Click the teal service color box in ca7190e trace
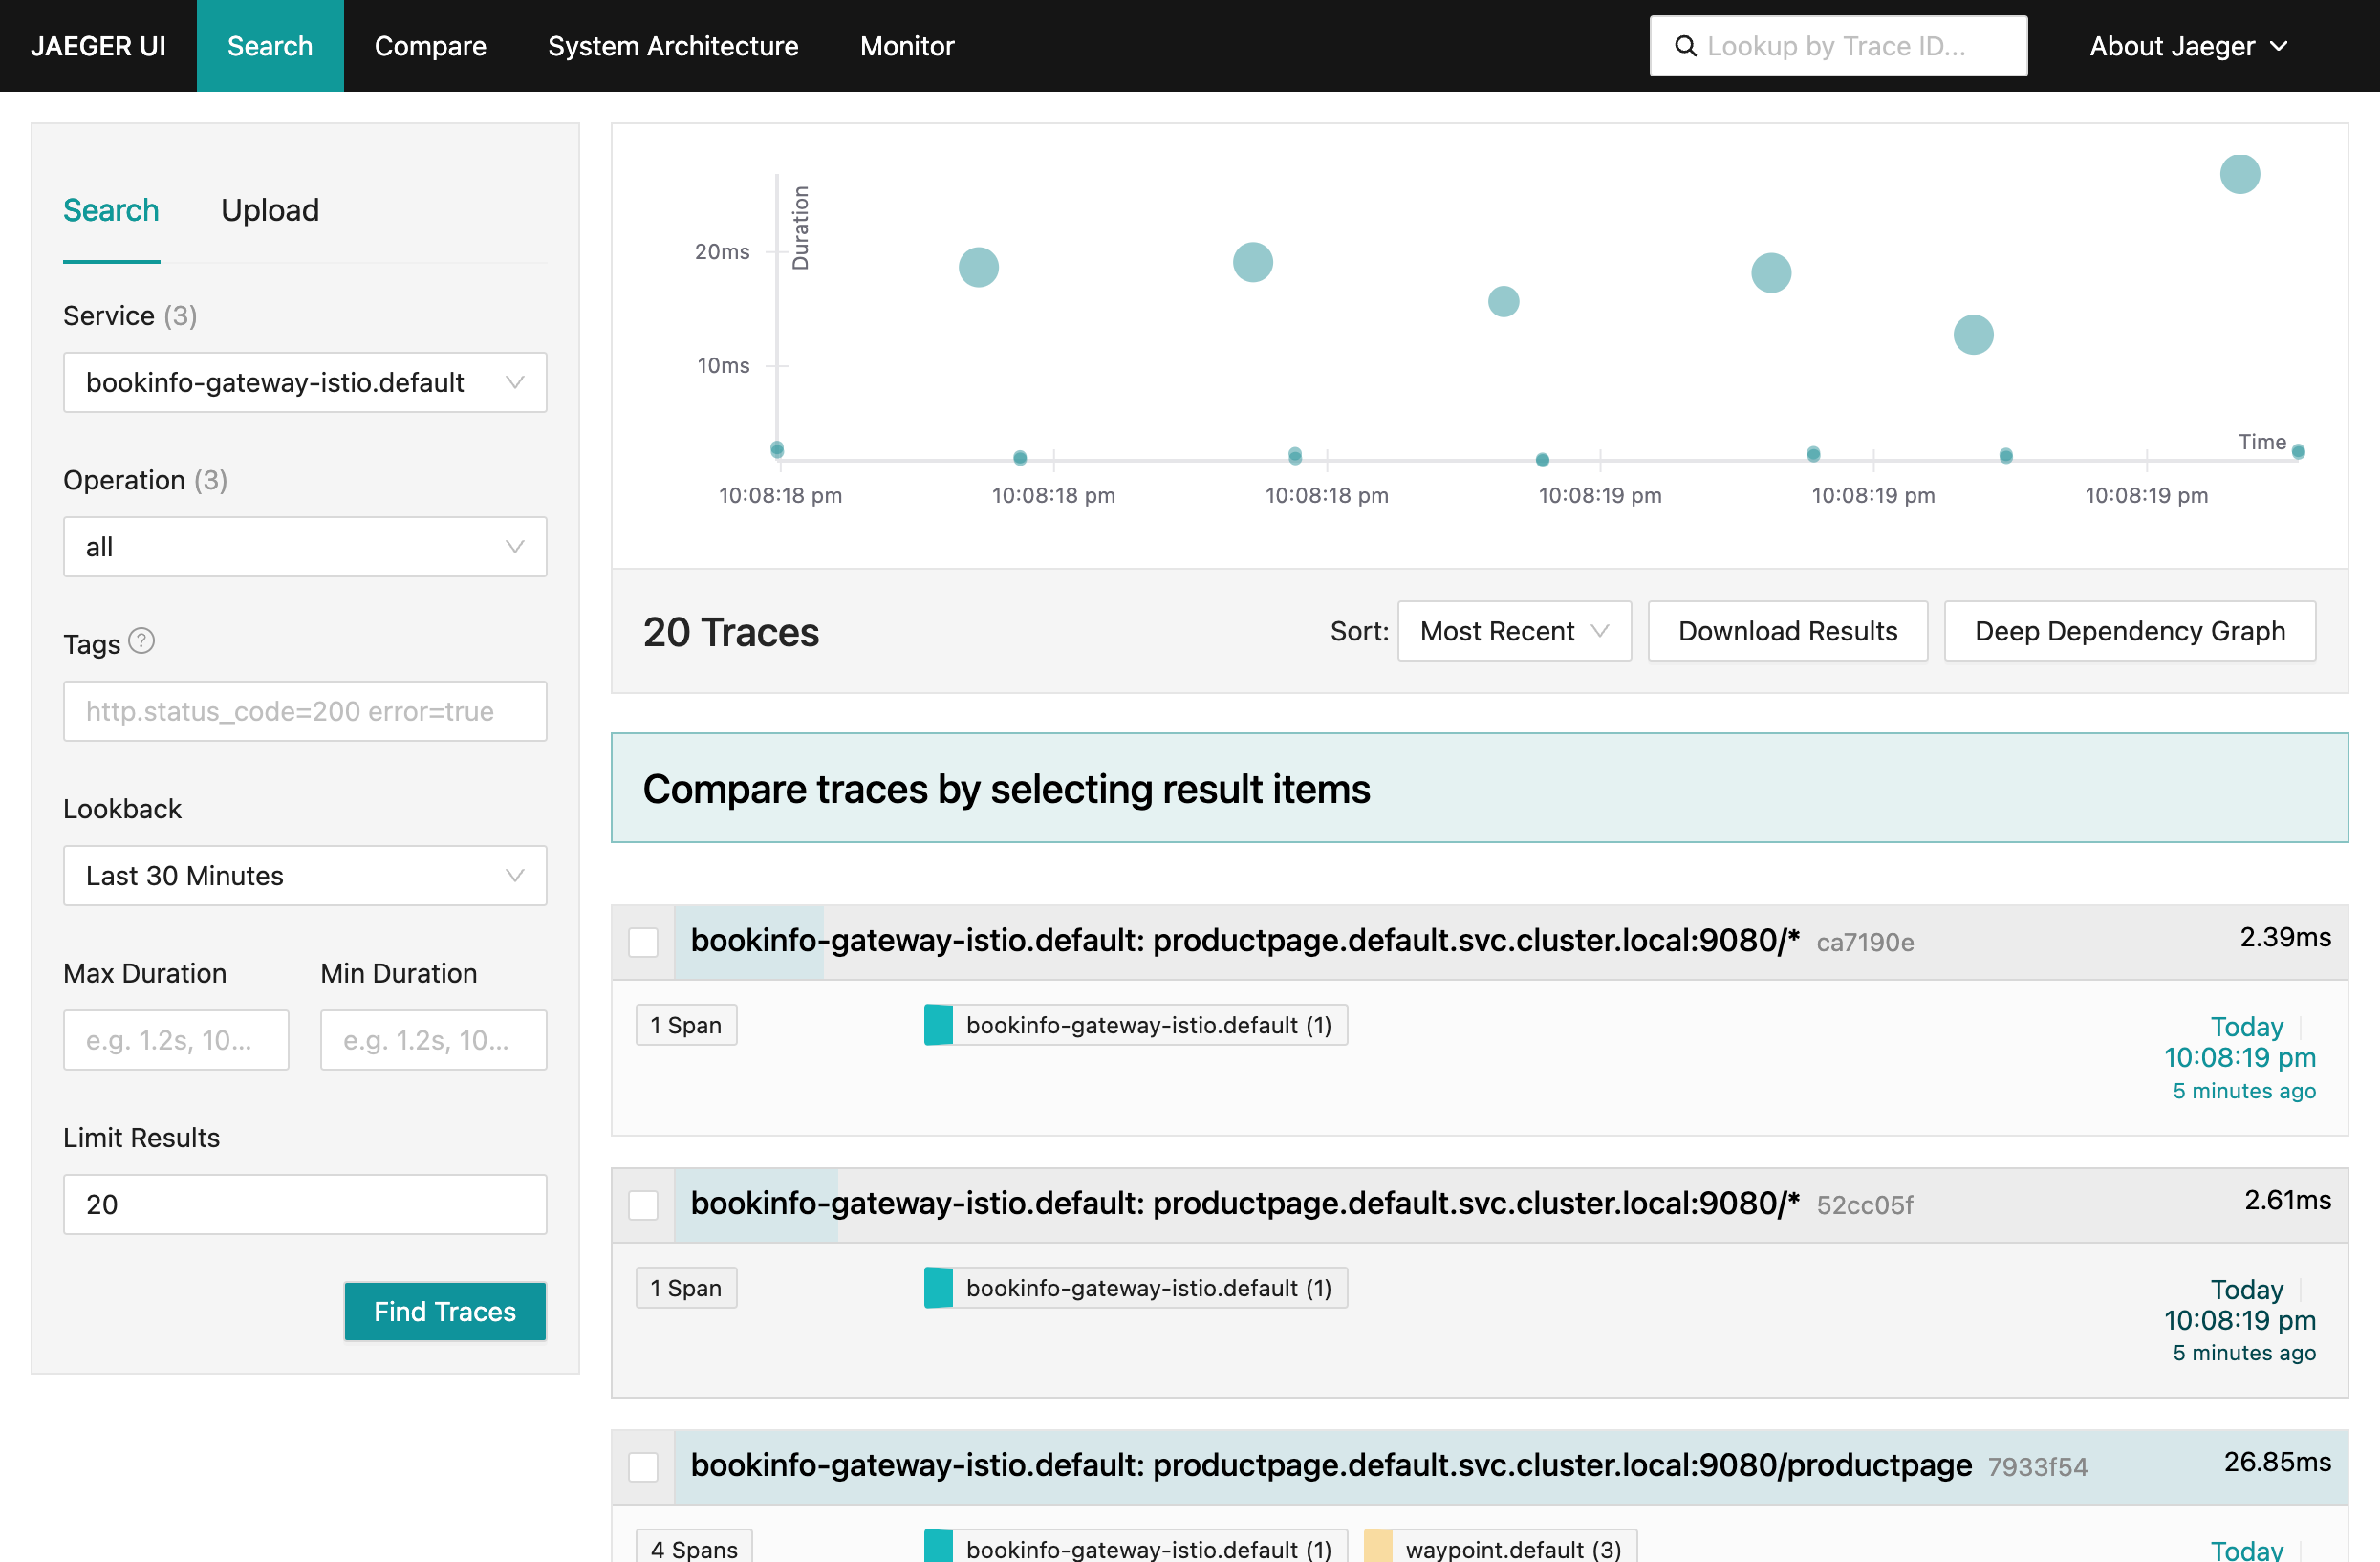This screenshot has width=2380, height=1562. (938, 1025)
